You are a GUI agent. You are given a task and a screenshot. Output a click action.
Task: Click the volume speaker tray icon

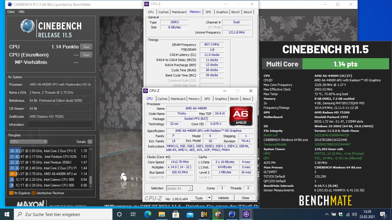(x=355, y=214)
